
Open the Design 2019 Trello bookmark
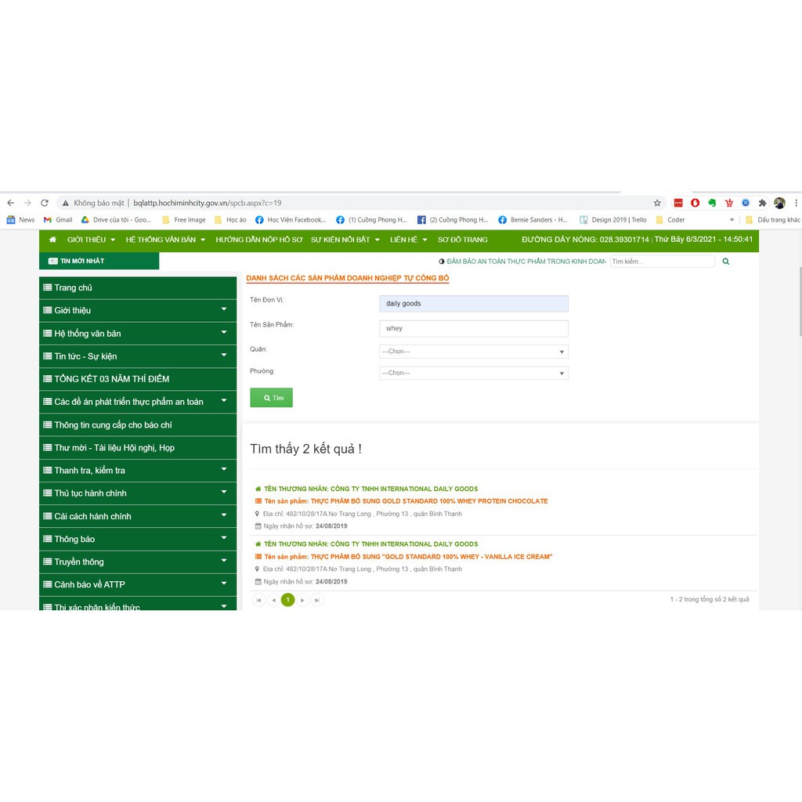point(613,220)
